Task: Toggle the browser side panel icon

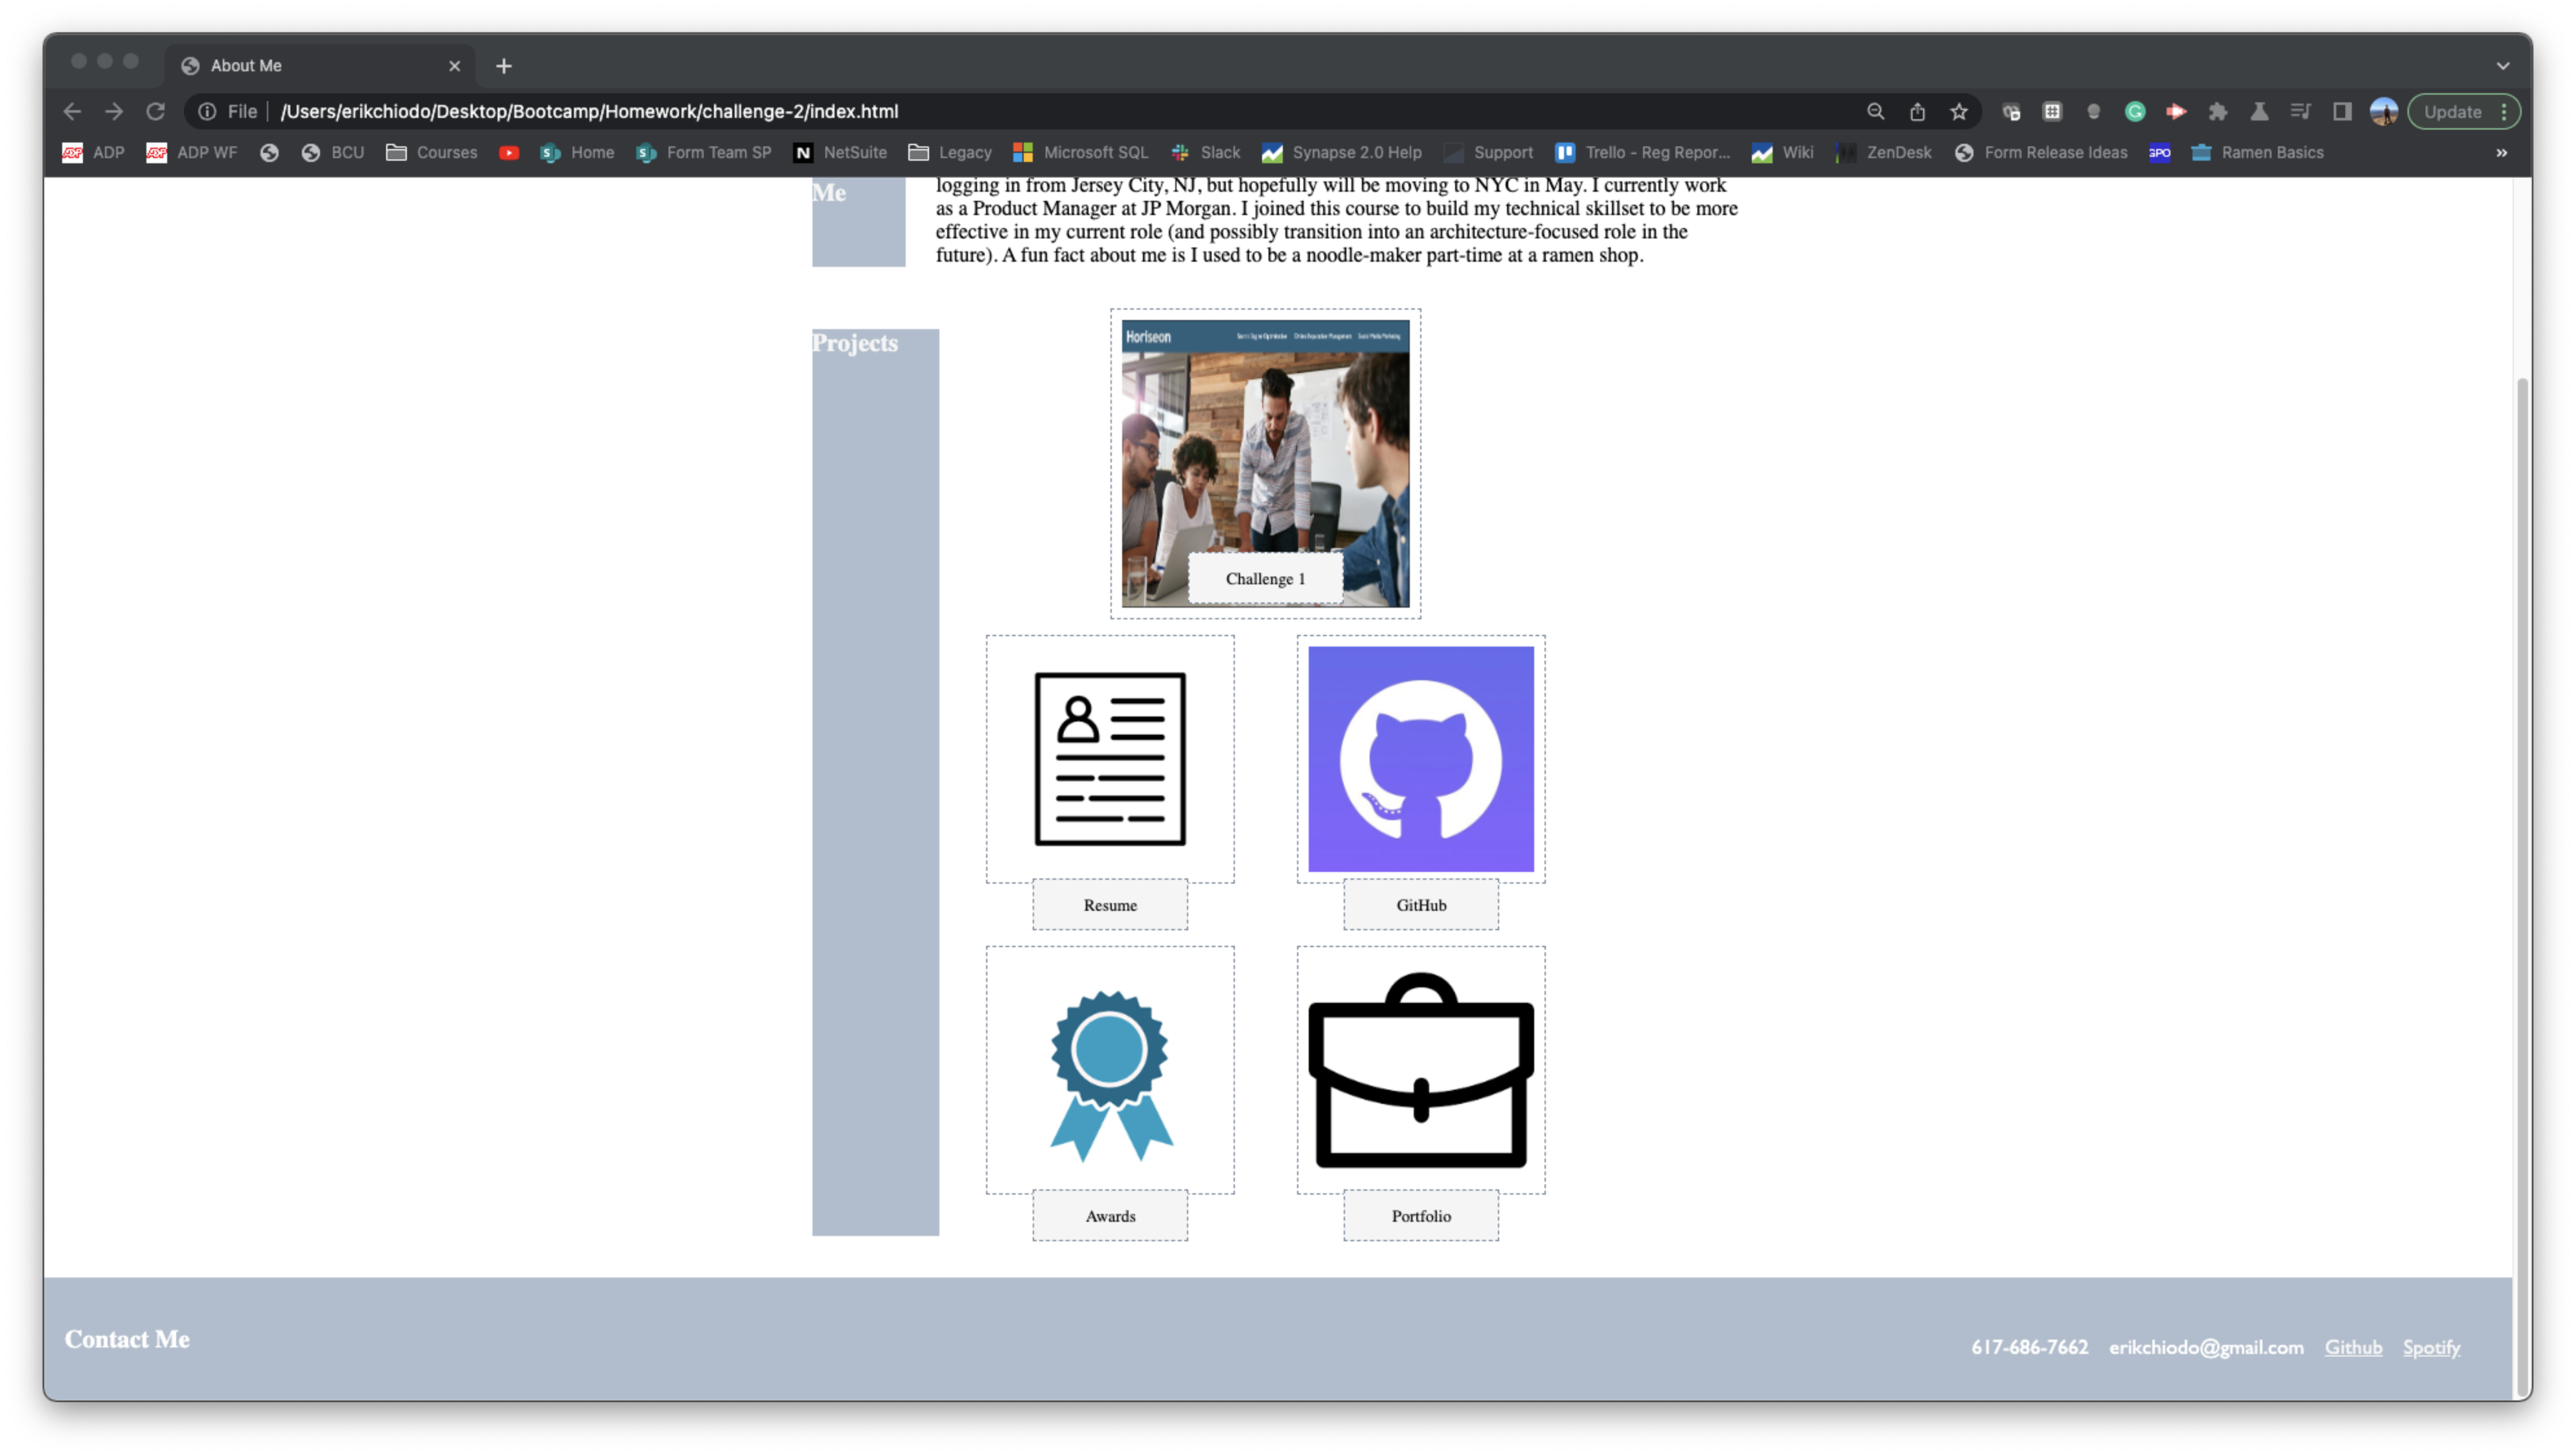Action: [x=2342, y=112]
